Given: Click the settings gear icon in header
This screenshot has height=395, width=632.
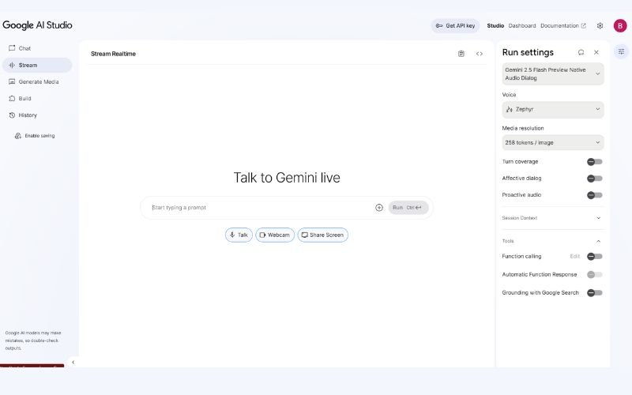Looking at the screenshot, I should [x=600, y=25].
